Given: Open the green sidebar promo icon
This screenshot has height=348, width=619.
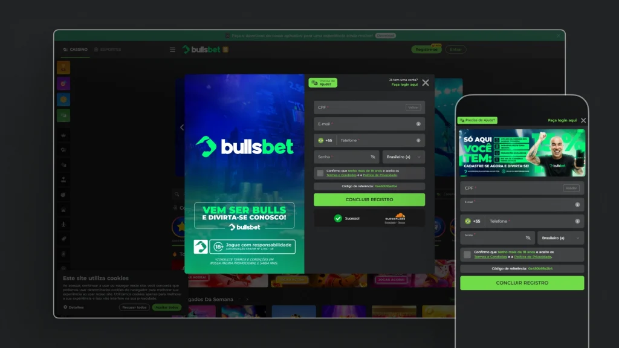Looking at the screenshot, I should pyautogui.click(x=63, y=115).
